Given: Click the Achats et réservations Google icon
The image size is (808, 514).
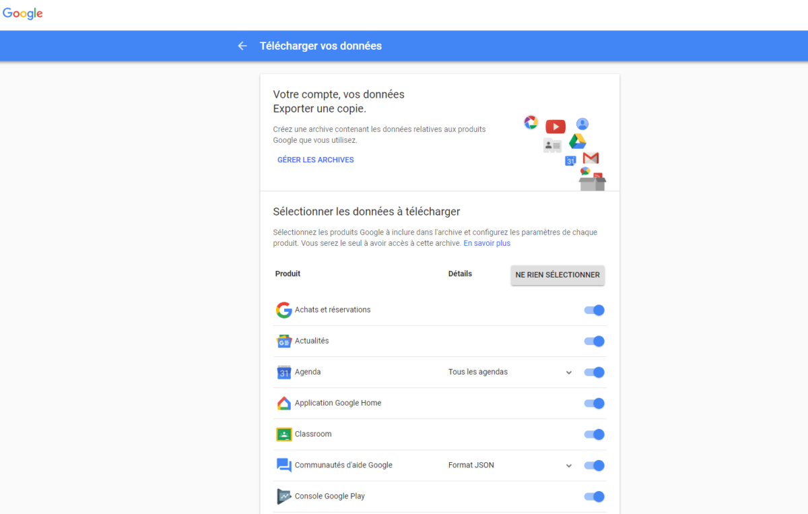Looking at the screenshot, I should [x=283, y=310].
